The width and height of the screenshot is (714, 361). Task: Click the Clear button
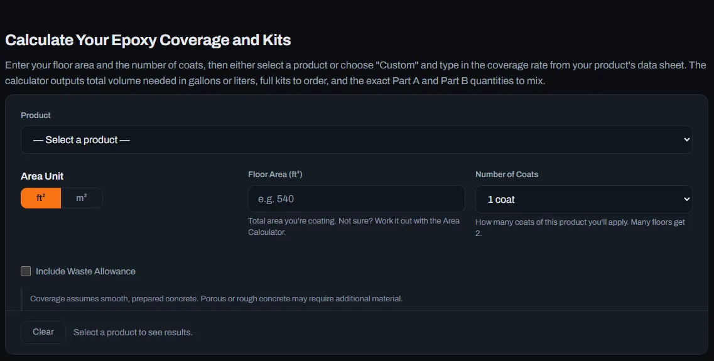point(43,332)
